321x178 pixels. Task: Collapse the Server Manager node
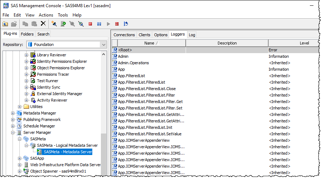click(x=13, y=132)
